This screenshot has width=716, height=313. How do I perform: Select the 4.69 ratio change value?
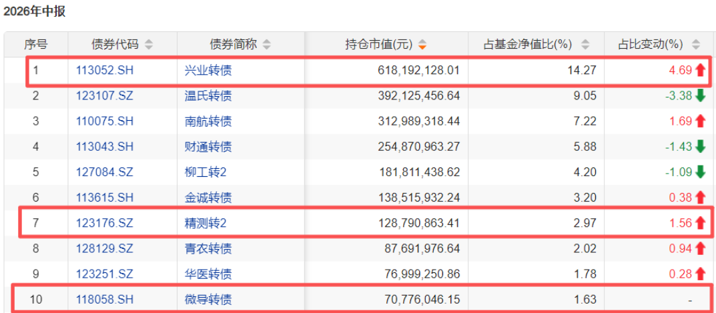coord(681,70)
